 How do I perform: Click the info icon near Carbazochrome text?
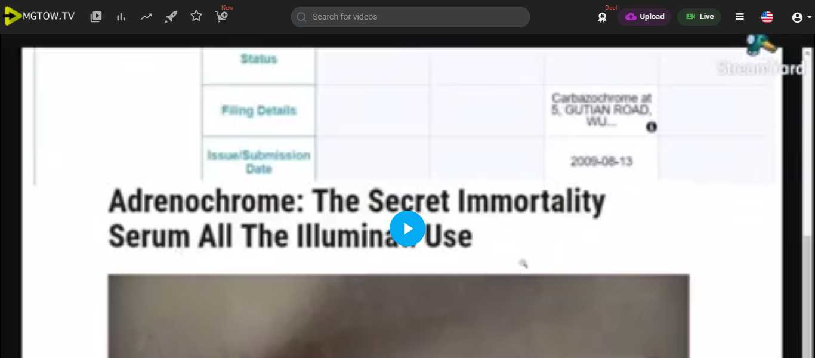tap(652, 127)
